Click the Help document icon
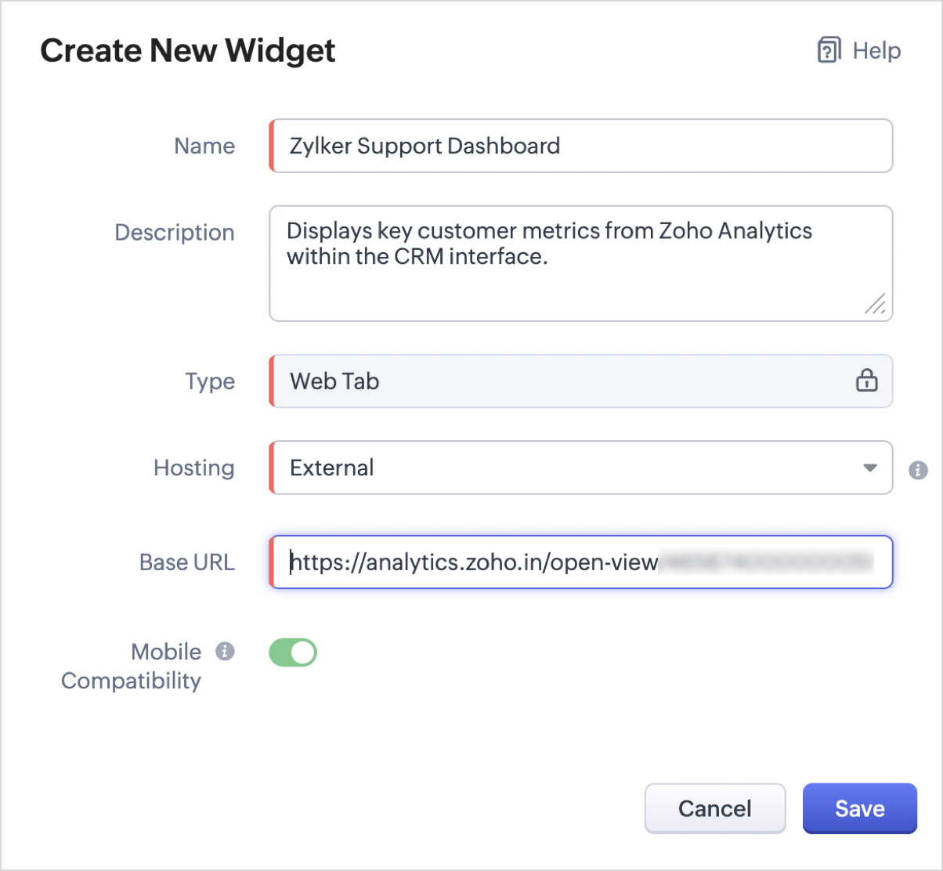 pyautogui.click(x=829, y=51)
